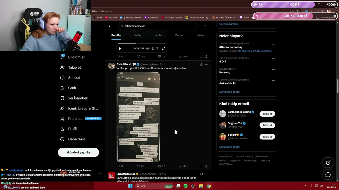This screenshot has width=339, height=190.
Task: Expand video to fullscreen
Action: 163,49
